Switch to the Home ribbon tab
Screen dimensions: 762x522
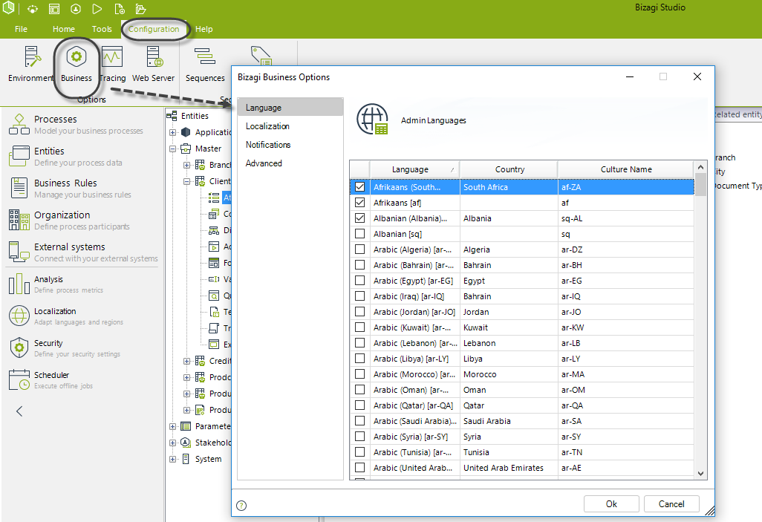point(64,29)
